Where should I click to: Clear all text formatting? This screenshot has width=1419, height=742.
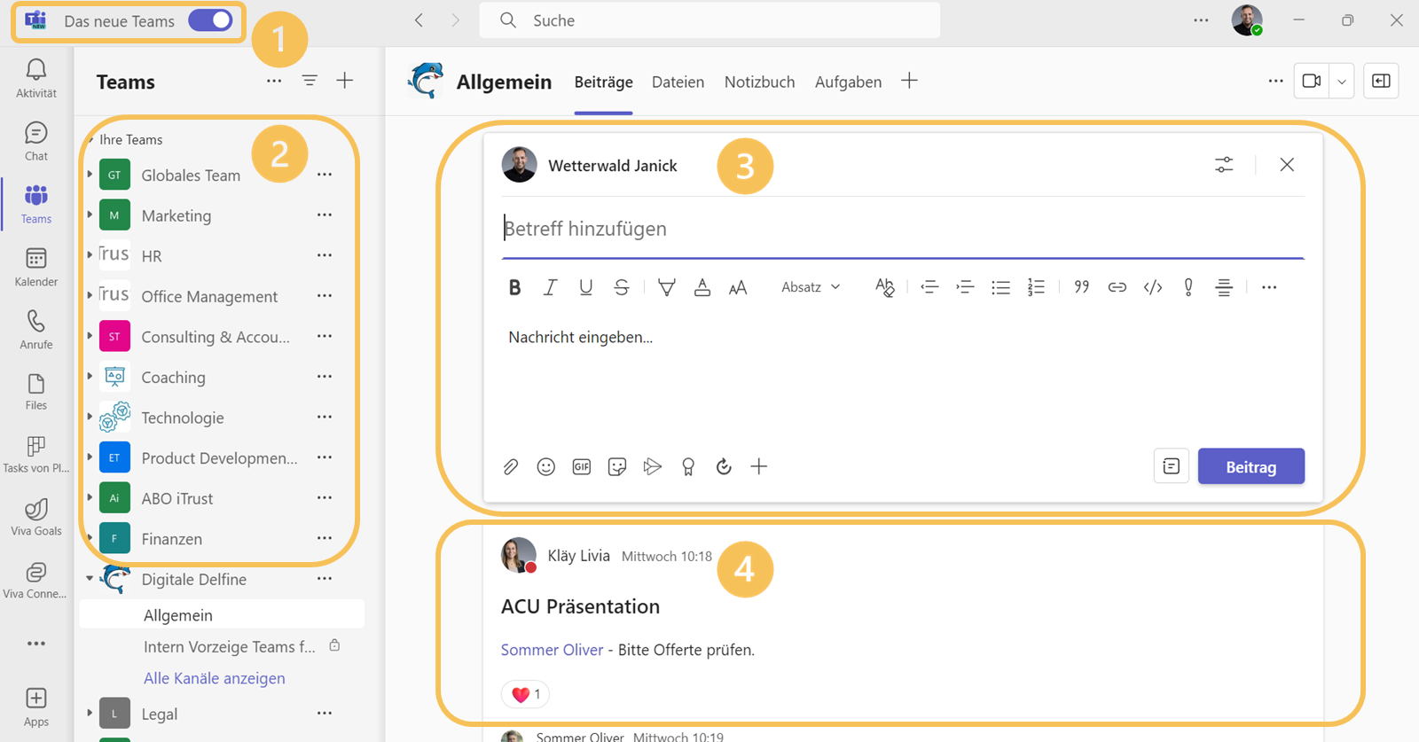click(885, 287)
